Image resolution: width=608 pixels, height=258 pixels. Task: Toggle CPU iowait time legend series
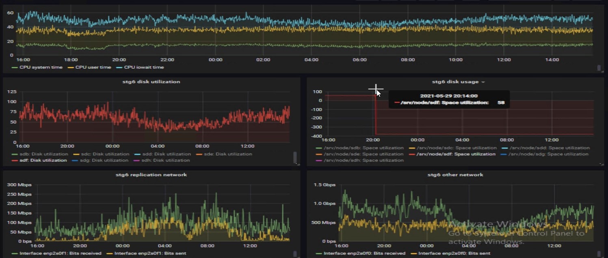point(140,67)
